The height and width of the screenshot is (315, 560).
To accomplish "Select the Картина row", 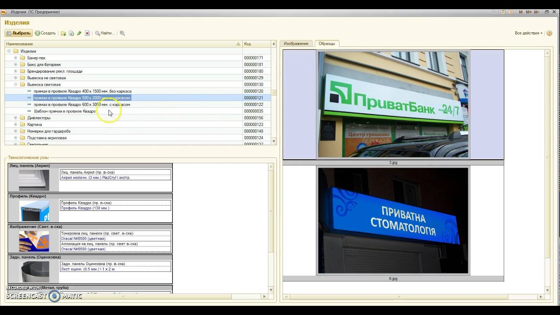I will (x=138, y=124).
